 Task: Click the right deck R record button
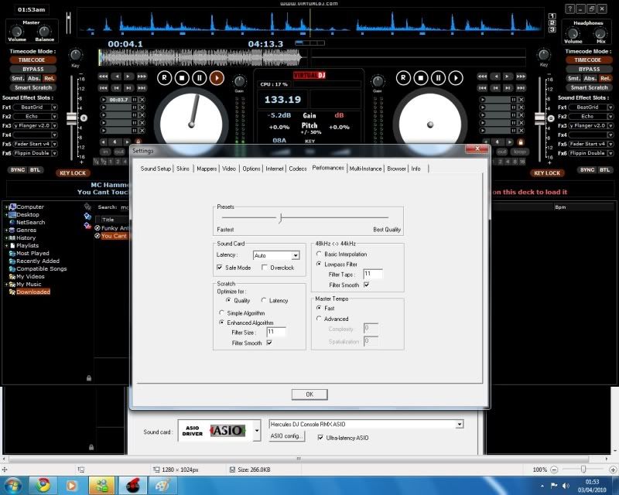click(x=403, y=78)
